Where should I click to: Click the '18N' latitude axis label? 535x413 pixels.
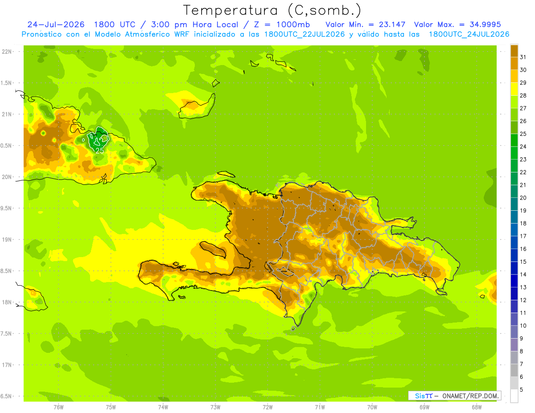click(7, 302)
